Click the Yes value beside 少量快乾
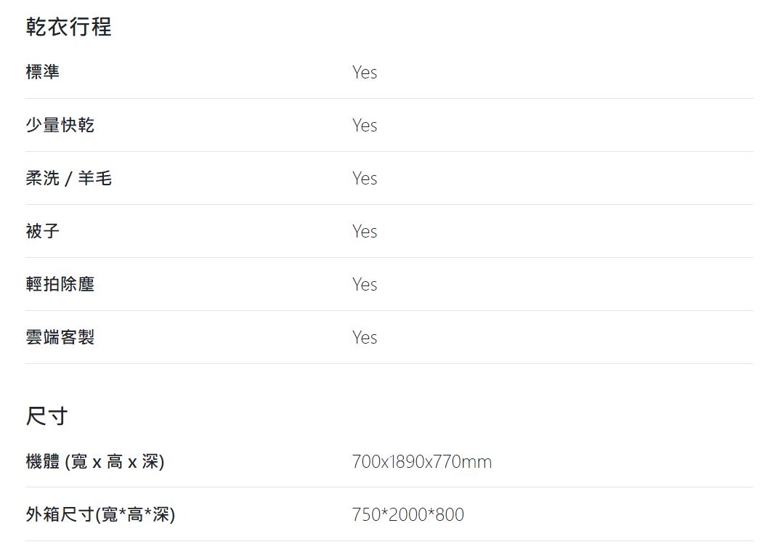The width and height of the screenshot is (778, 547). [x=365, y=126]
